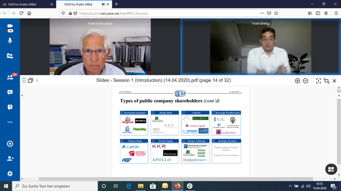Screen dimensions: 341x191
Task: Reload the current page
Action: click(21, 14)
